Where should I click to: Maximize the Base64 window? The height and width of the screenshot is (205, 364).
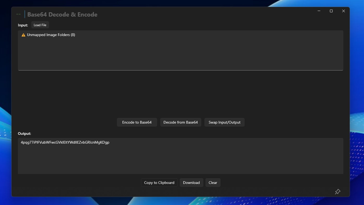pyautogui.click(x=331, y=11)
